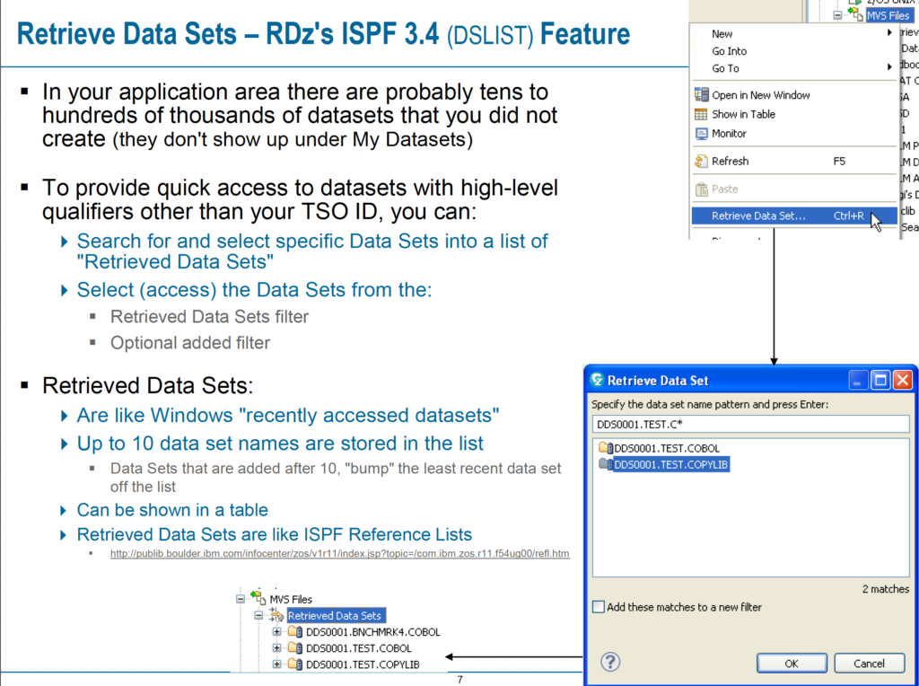Image resolution: width=919 pixels, height=686 pixels.
Task: Click the DDS0001.BNCHMRK4.COBOL dataset icon in tree
Action: 295,632
